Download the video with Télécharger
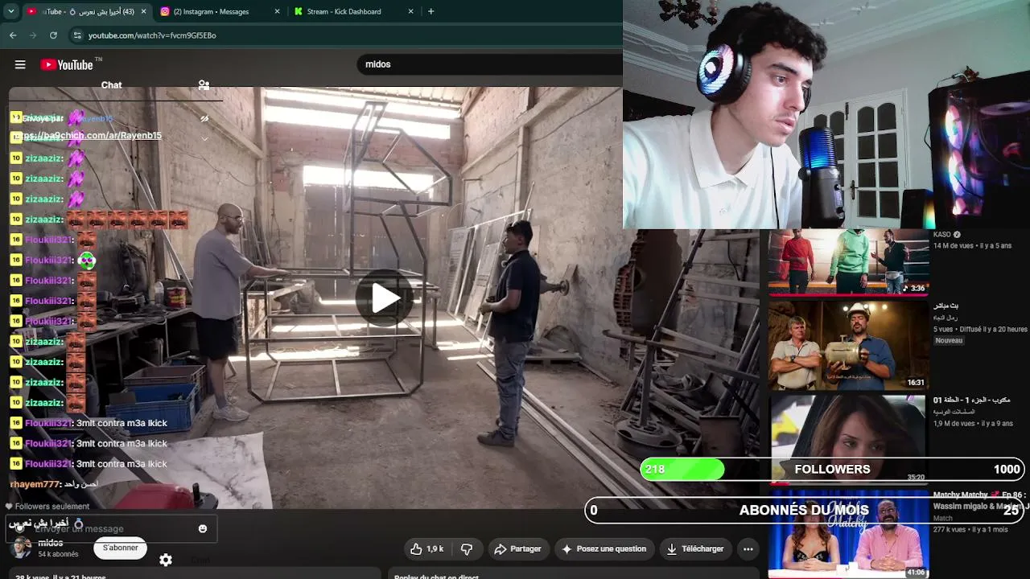 [694, 548]
